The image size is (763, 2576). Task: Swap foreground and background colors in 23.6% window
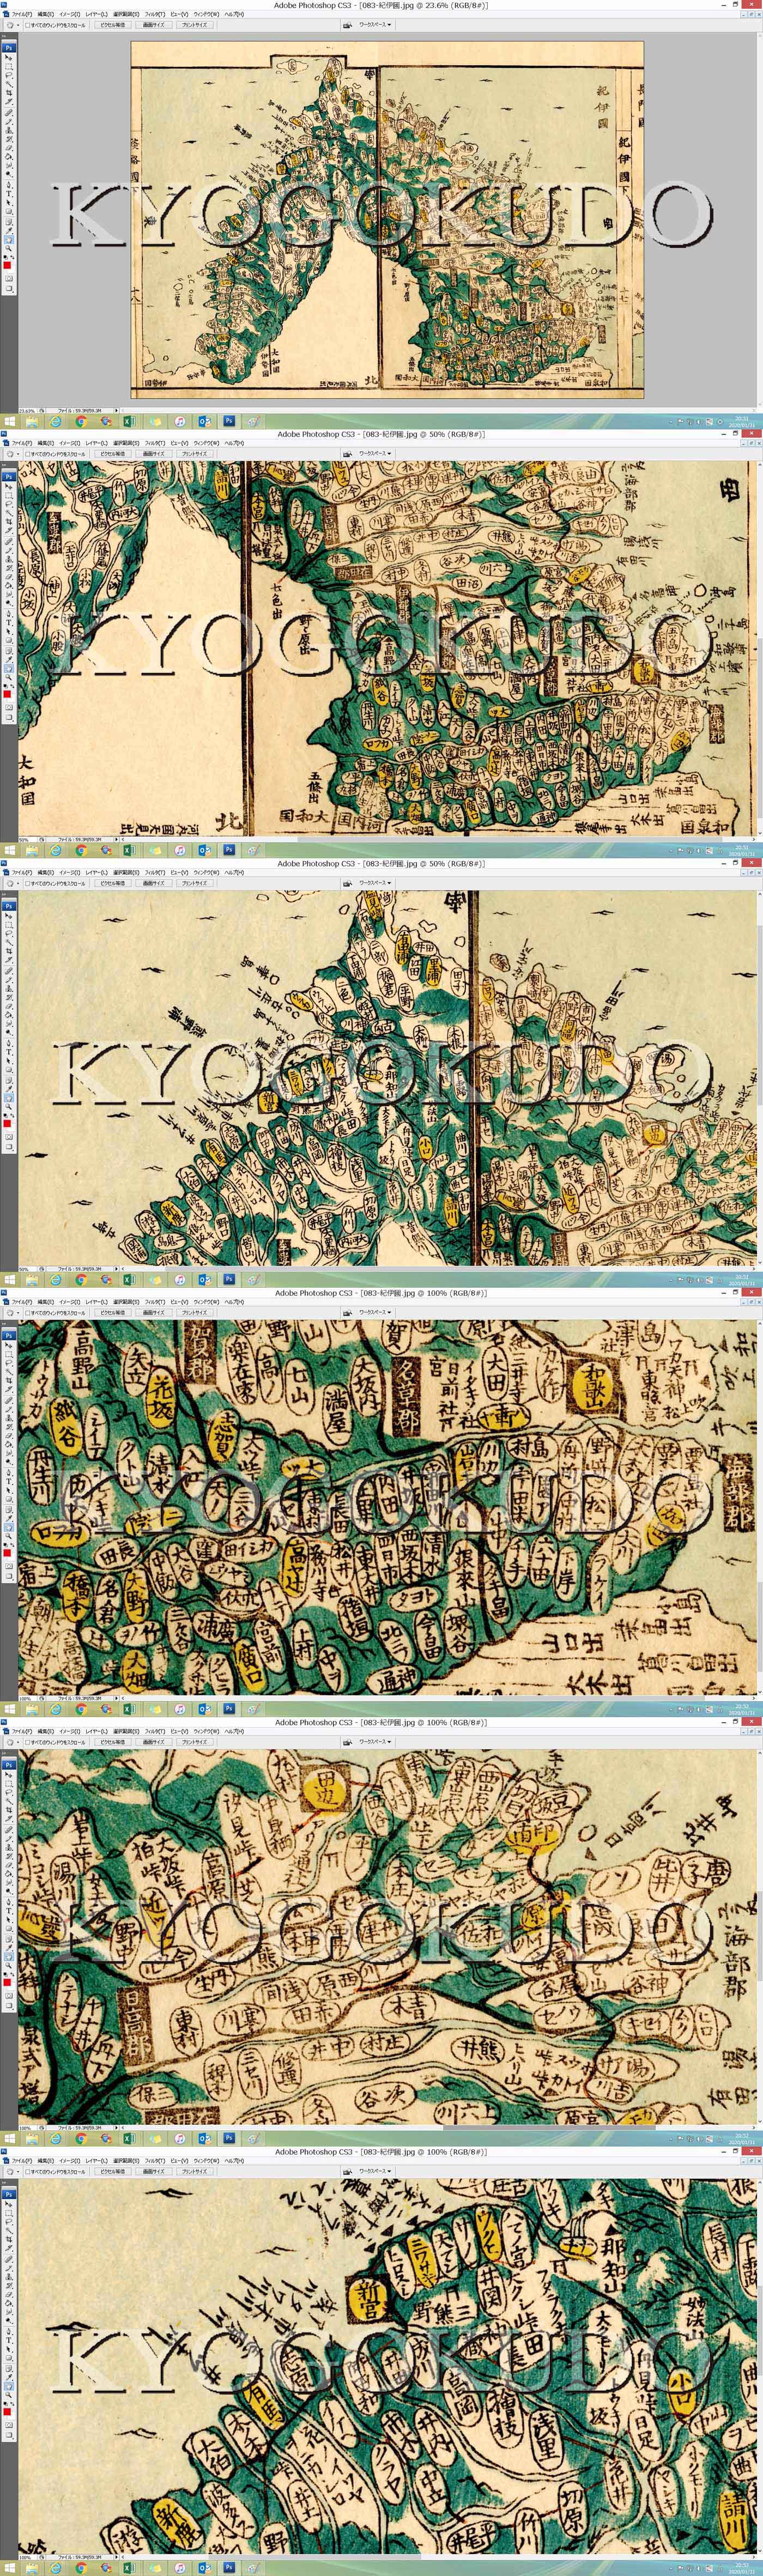[12, 257]
